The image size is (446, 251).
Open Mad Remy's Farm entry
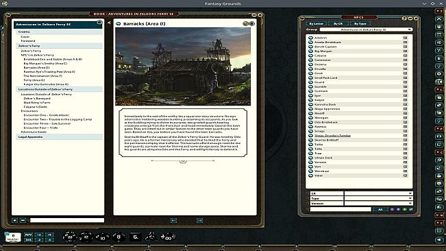point(37,102)
